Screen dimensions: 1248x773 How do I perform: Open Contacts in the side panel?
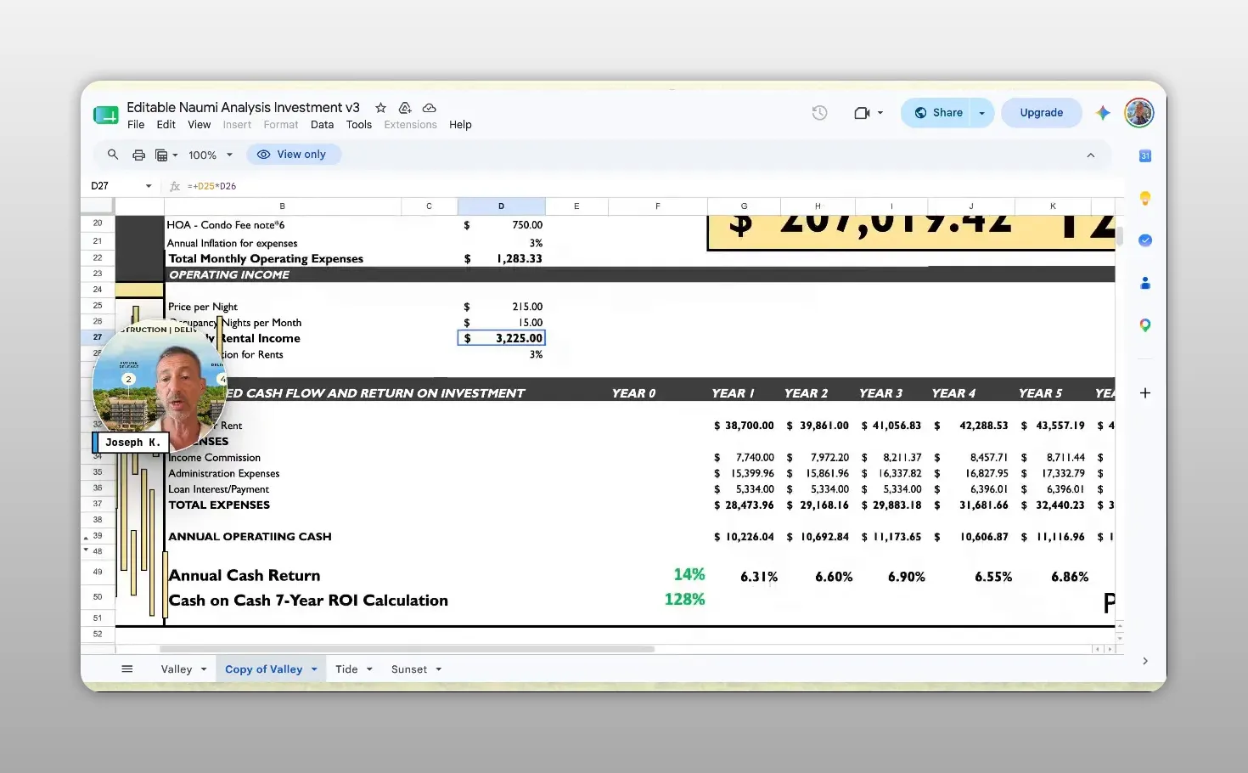pos(1144,283)
